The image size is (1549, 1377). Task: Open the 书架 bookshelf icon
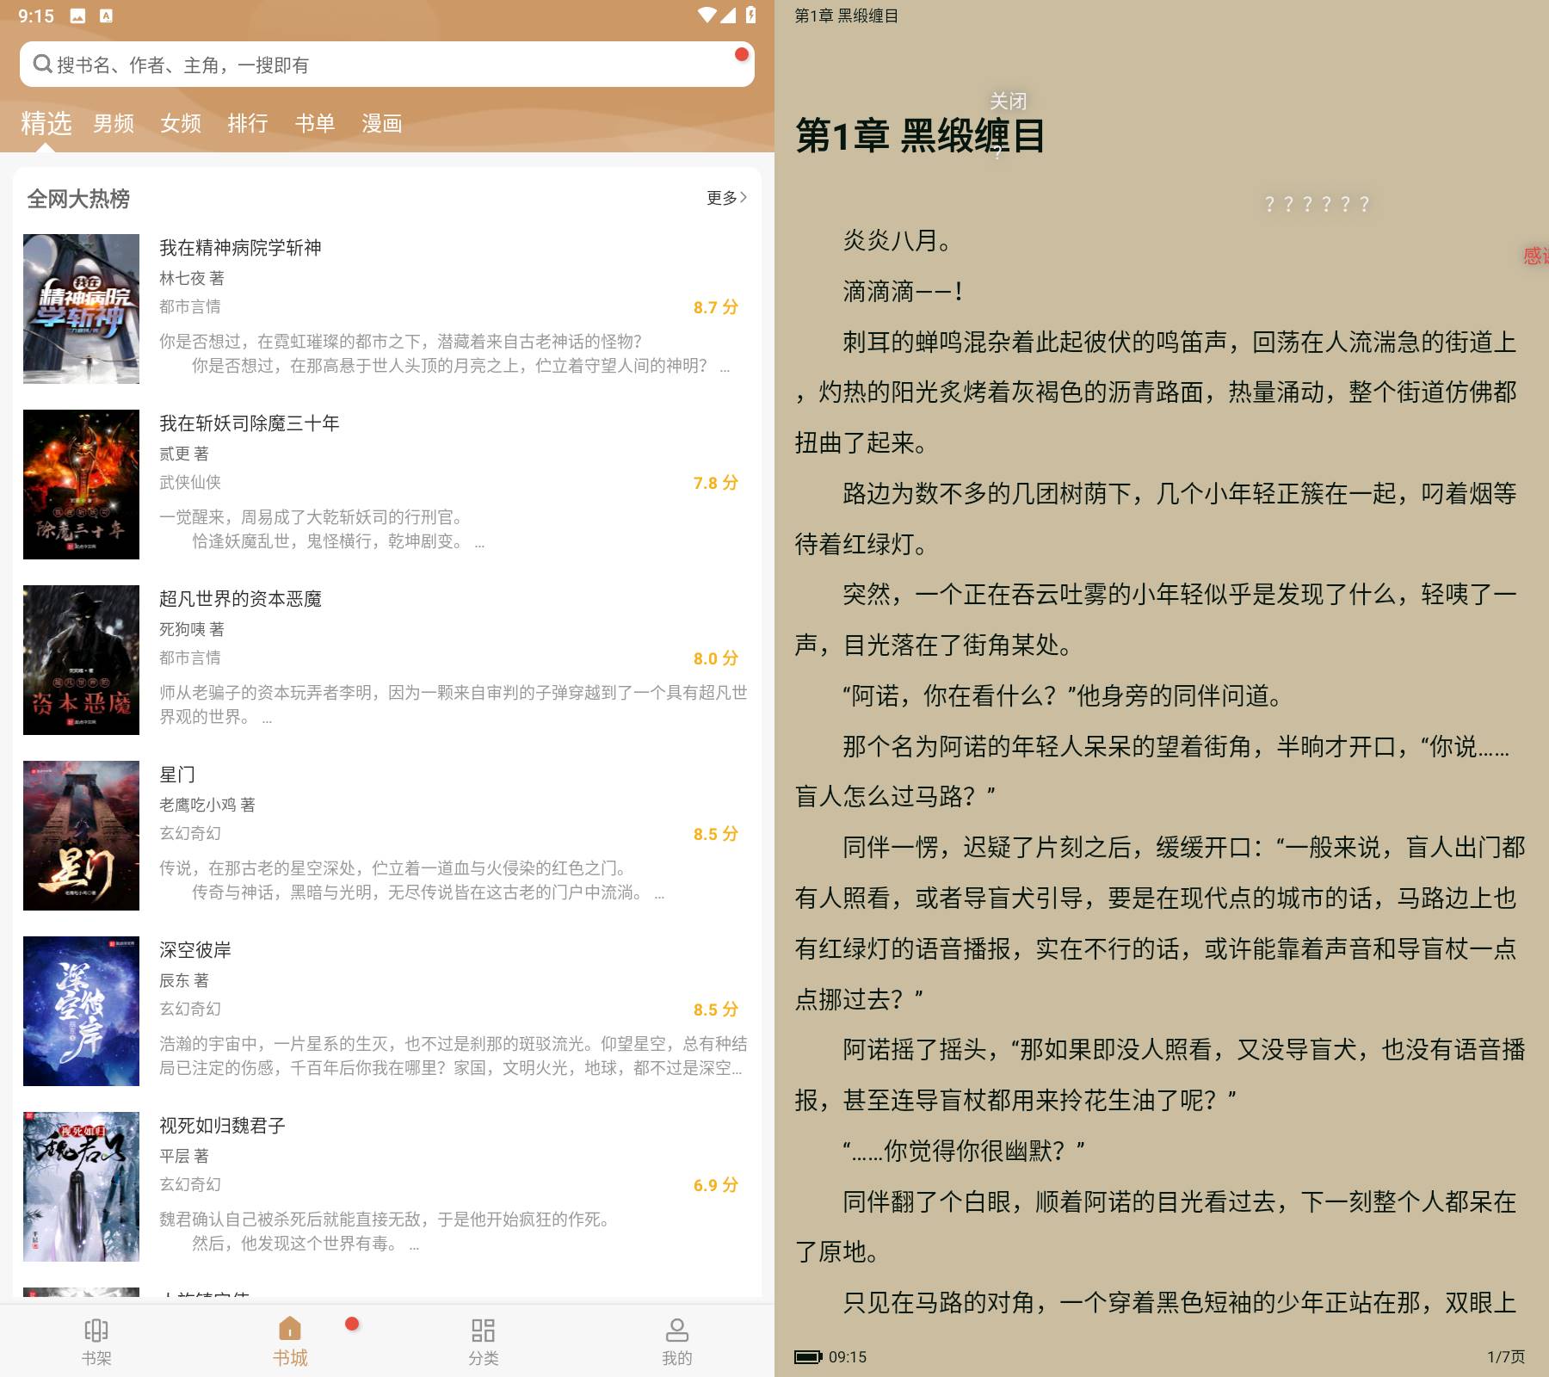coord(96,1331)
